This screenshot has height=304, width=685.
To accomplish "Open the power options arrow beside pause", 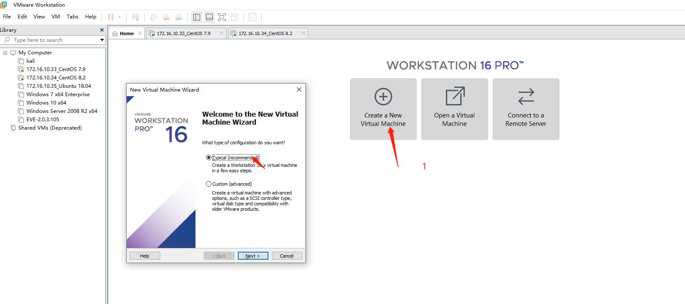I will pyautogui.click(x=120, y=17).
